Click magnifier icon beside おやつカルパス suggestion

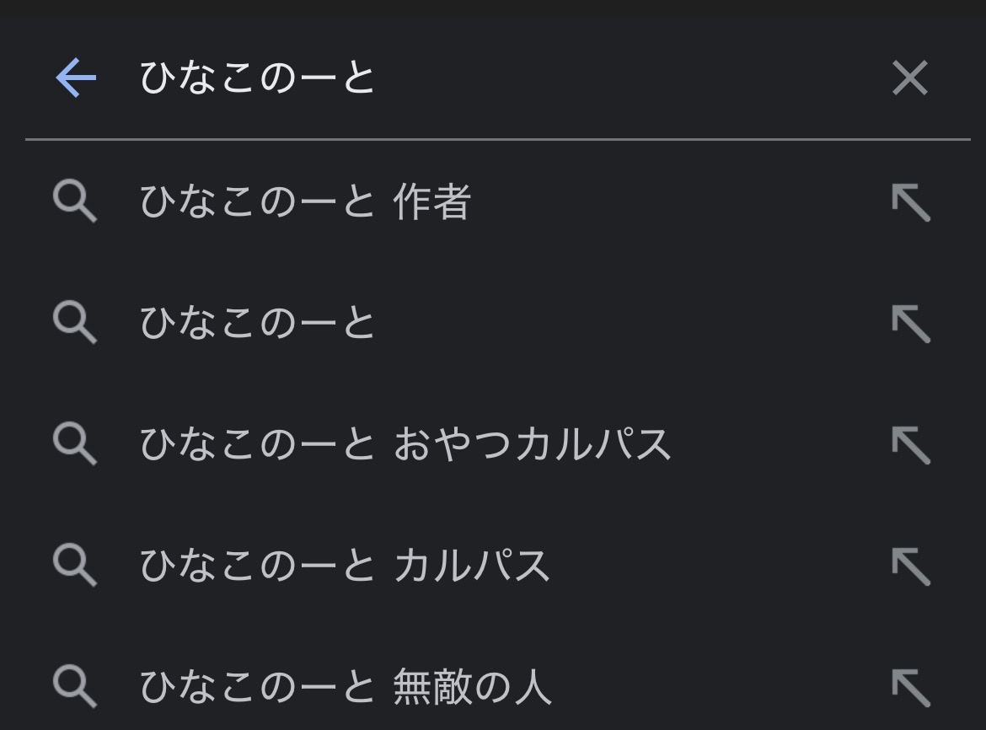(x=74, y=444)
